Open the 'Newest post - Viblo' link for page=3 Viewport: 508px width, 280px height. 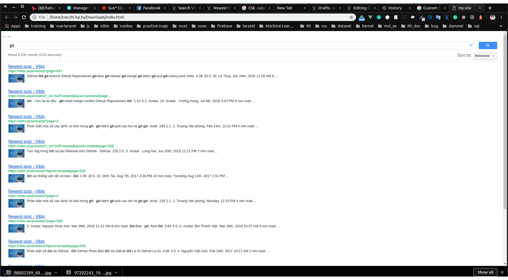point(26,117)
